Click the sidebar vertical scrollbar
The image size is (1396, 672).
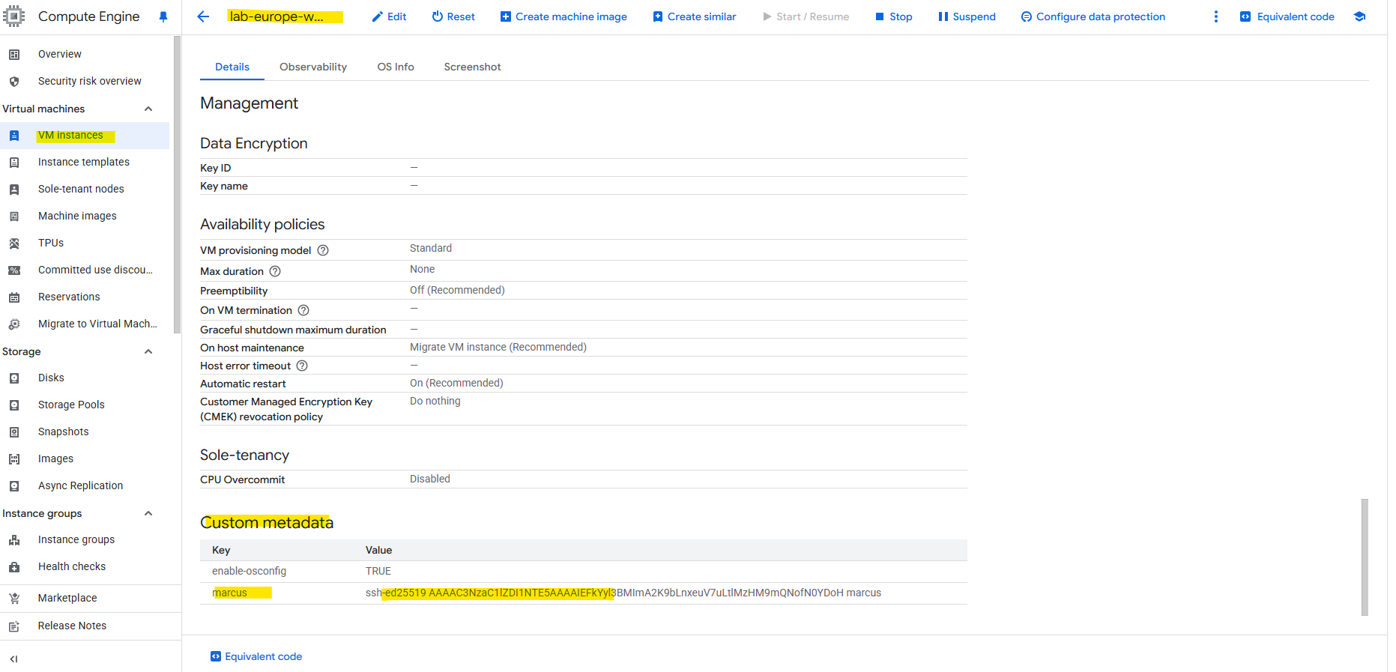click(x=177, y=184)
